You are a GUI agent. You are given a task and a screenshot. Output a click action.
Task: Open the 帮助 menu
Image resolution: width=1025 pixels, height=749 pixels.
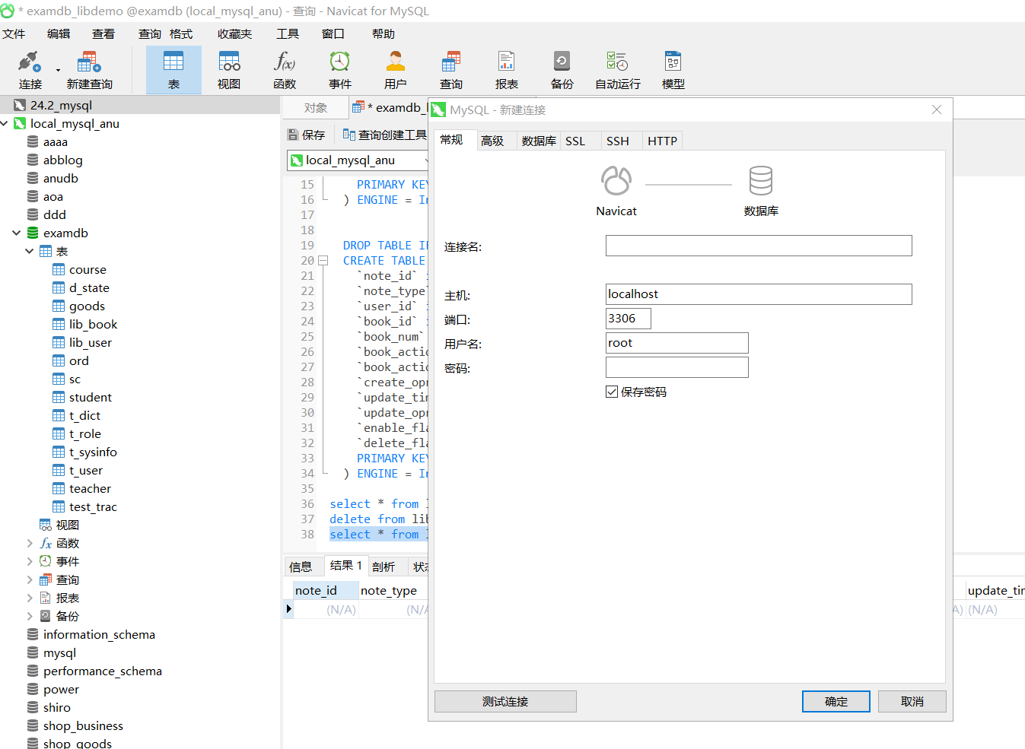(x=384, y=33)
